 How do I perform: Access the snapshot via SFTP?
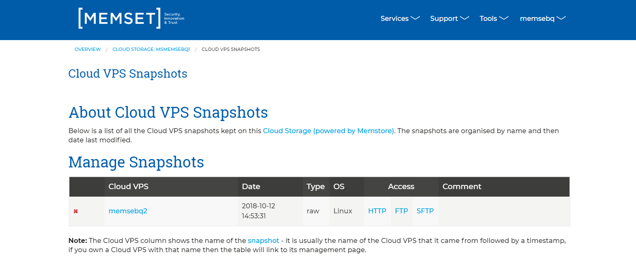pyautogui.click(x=425, y=211)
